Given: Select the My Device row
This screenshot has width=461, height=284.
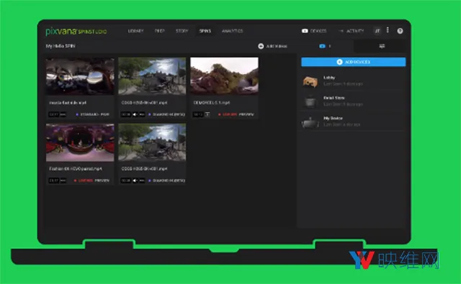Looking at the screenshot, I should [353, 122].
